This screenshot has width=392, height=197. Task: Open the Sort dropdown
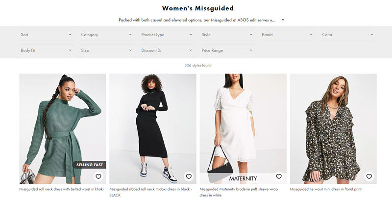[x=46, y=35]
